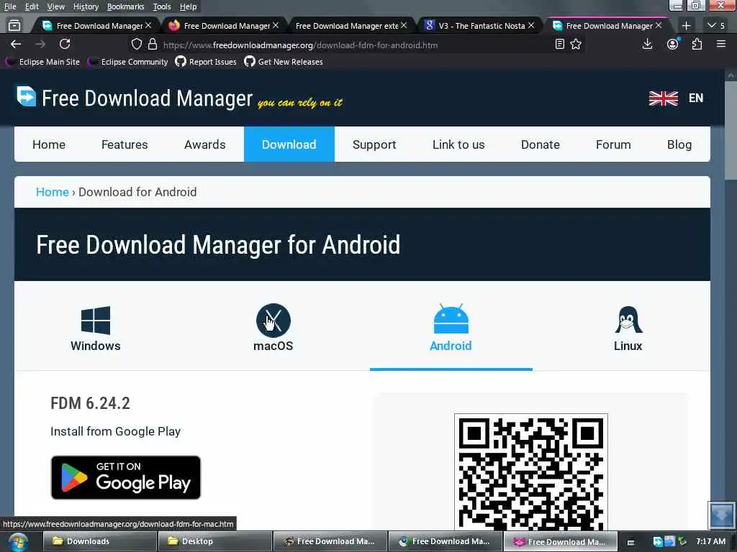Toggle reader view icon in address bar

(x=559, y=45)
